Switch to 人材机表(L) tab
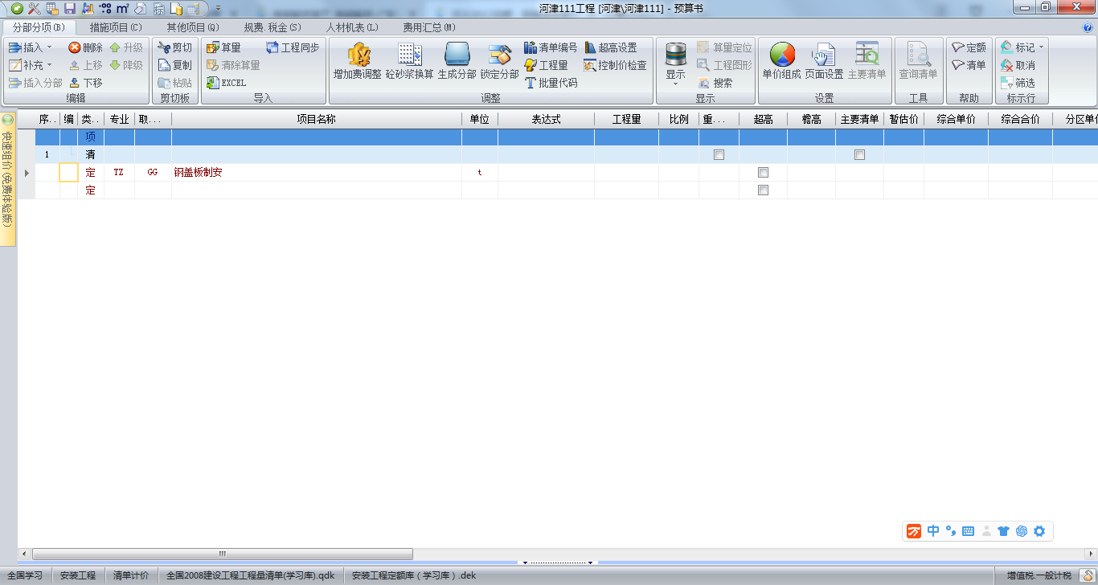This screenshot has height=585, width=1098. 351,27
